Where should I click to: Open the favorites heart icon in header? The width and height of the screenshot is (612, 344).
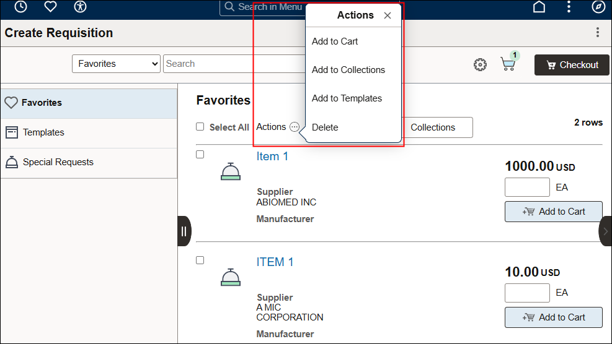coord(50,7)
